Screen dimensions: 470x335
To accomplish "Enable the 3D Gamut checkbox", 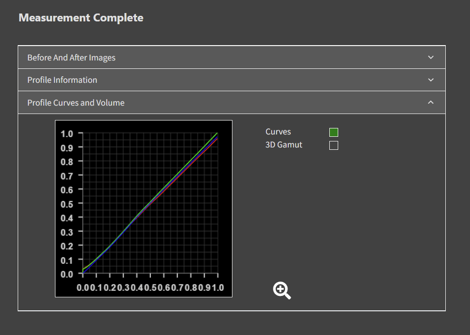I will pyautogui.click(x=334, y=146).
